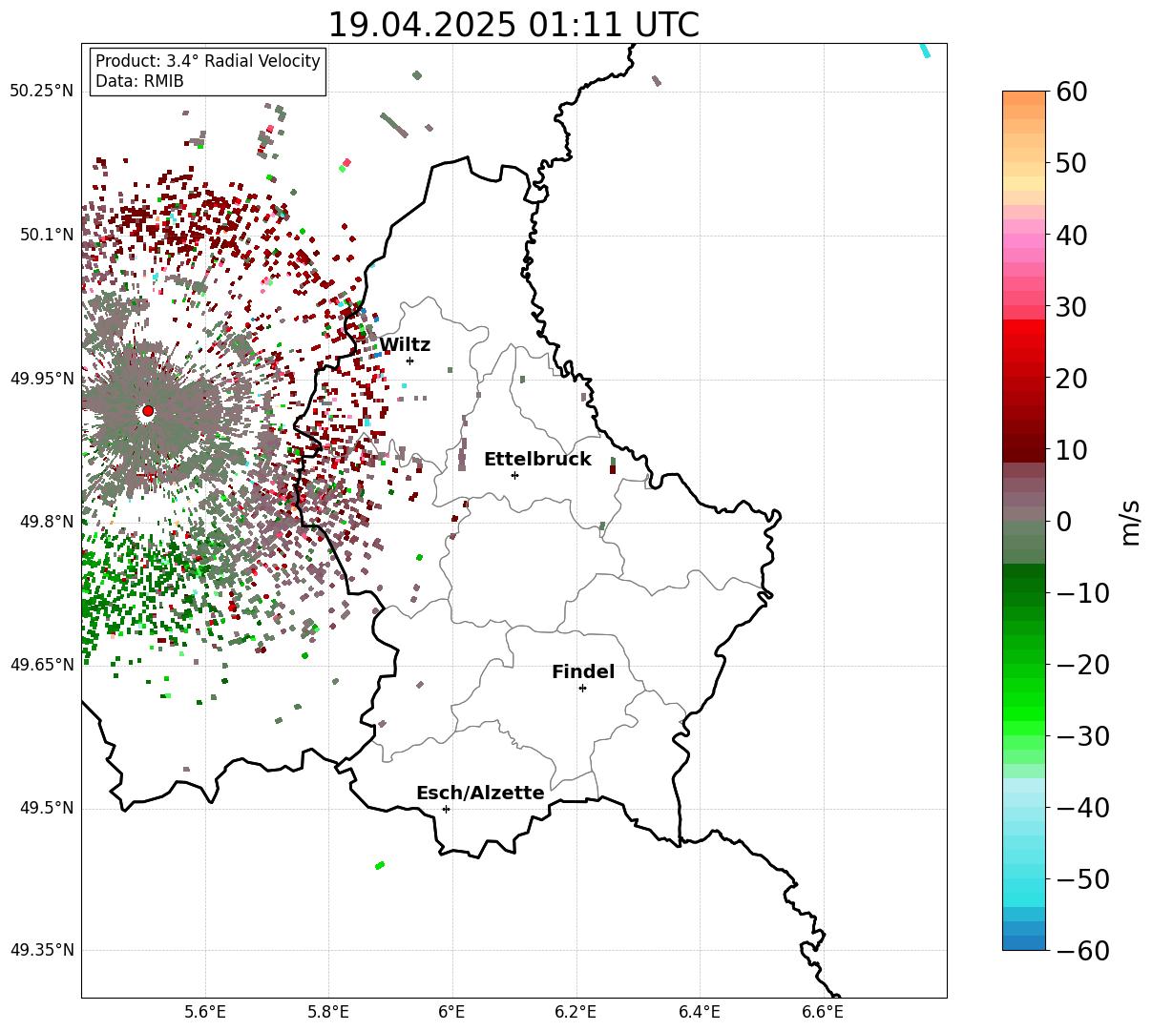
Task: Click the 49.8°N latitude tick label
Action: pyautogui.click(x=46, y=522)
